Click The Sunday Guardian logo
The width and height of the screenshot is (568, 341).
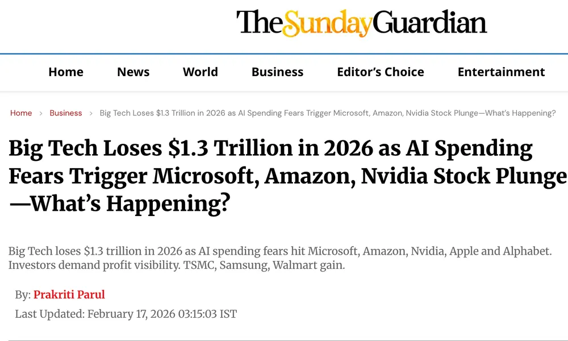[x=361, y=23]
